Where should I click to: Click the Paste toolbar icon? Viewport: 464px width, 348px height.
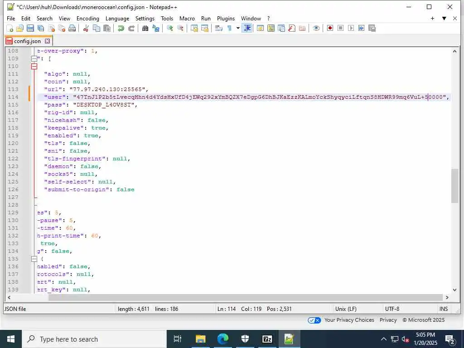tap(107, 28)
